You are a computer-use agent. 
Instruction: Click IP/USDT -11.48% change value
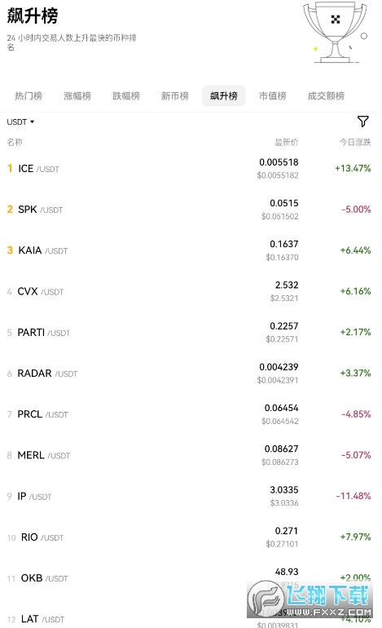353,496
